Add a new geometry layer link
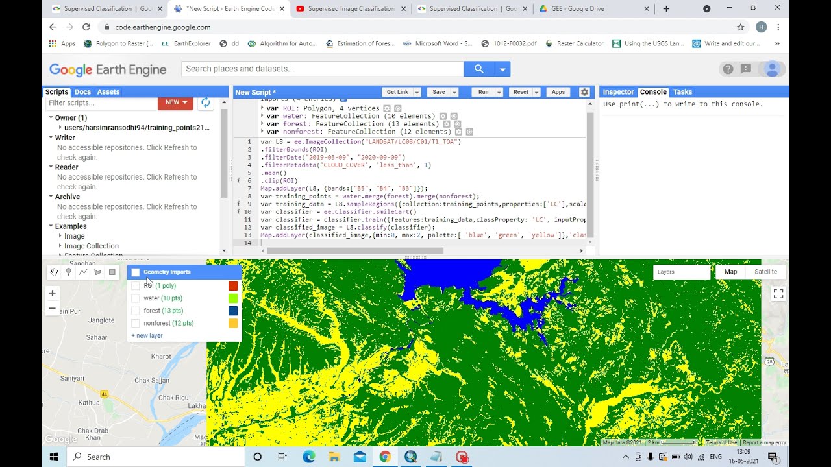The image size is (831, 467). point(147,336)
